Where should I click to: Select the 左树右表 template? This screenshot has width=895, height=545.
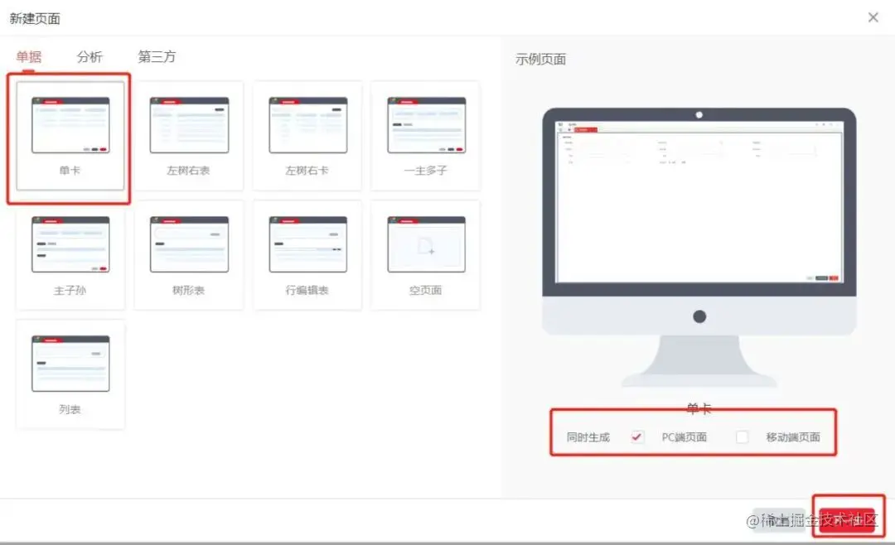(x=189, y=133)
